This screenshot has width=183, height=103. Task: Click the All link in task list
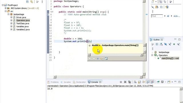click(168, 16)
